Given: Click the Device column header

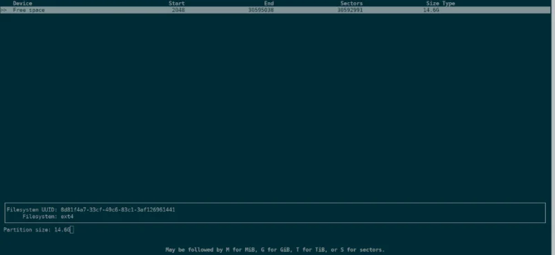Looking at the screenshot, I should 23,3.
